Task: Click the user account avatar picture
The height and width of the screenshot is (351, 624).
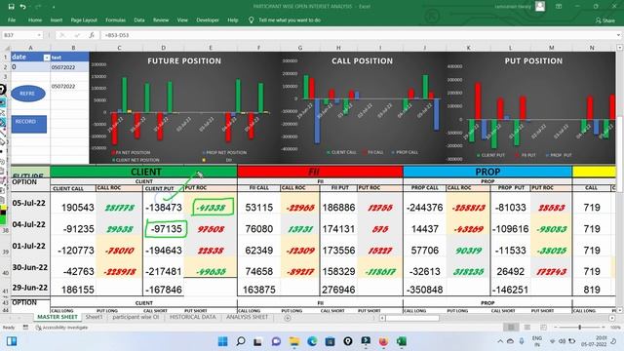Action: click(540, 6)
